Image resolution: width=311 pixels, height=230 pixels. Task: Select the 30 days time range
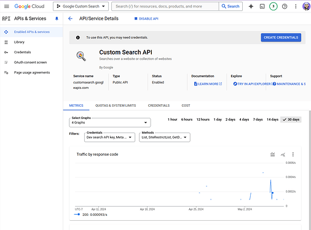click(291, 120)
